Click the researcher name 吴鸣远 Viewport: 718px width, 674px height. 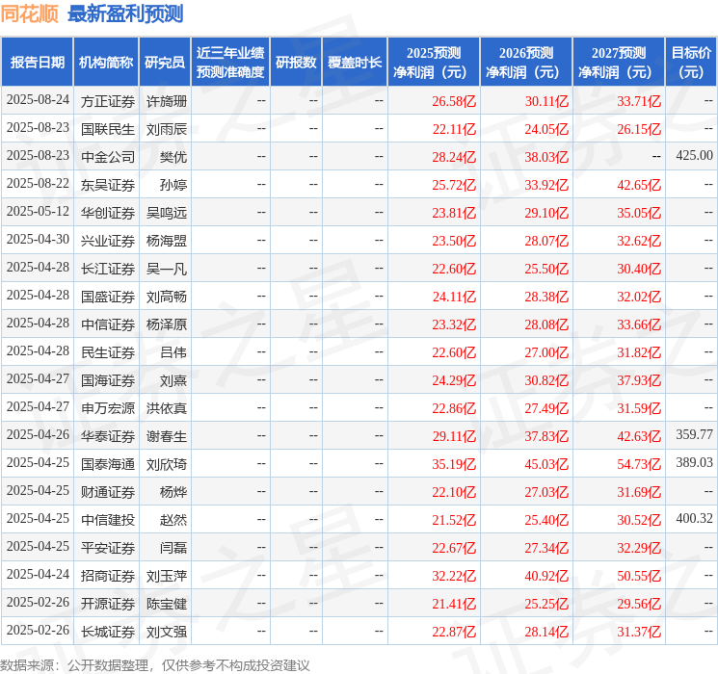click(x=166, y=213)
